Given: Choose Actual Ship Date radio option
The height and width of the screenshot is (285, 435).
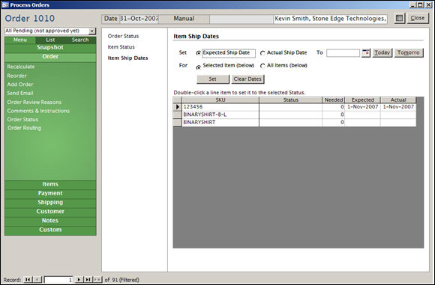Looking at the screenshot, I should [262, 53].
